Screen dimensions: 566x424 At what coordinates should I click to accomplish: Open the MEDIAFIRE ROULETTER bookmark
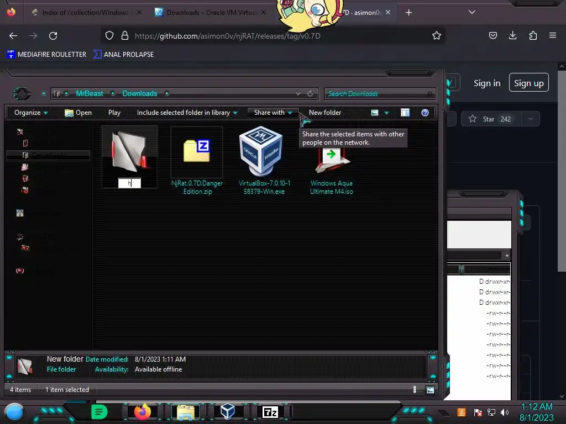point(47,55)
